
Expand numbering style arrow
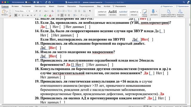pyautogui.click(x=66, y=11)
